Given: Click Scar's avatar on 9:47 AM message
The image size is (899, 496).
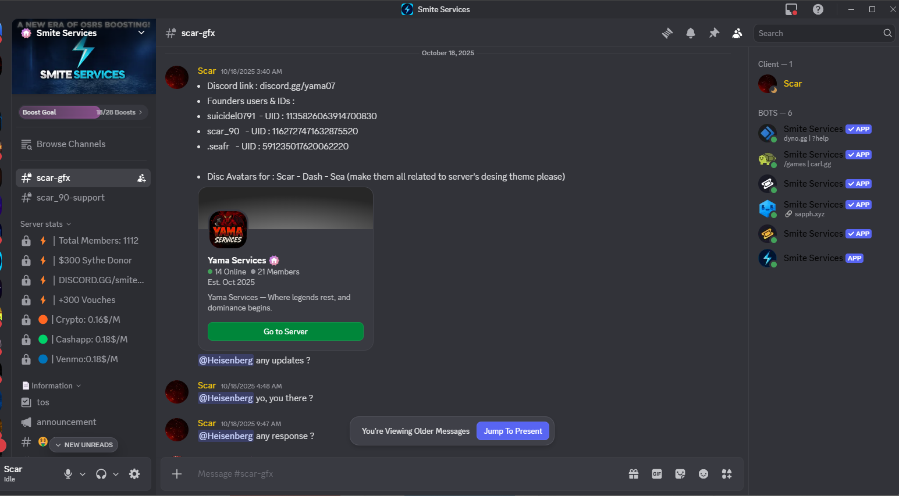Looking at the screenshot, I should 177,430.
